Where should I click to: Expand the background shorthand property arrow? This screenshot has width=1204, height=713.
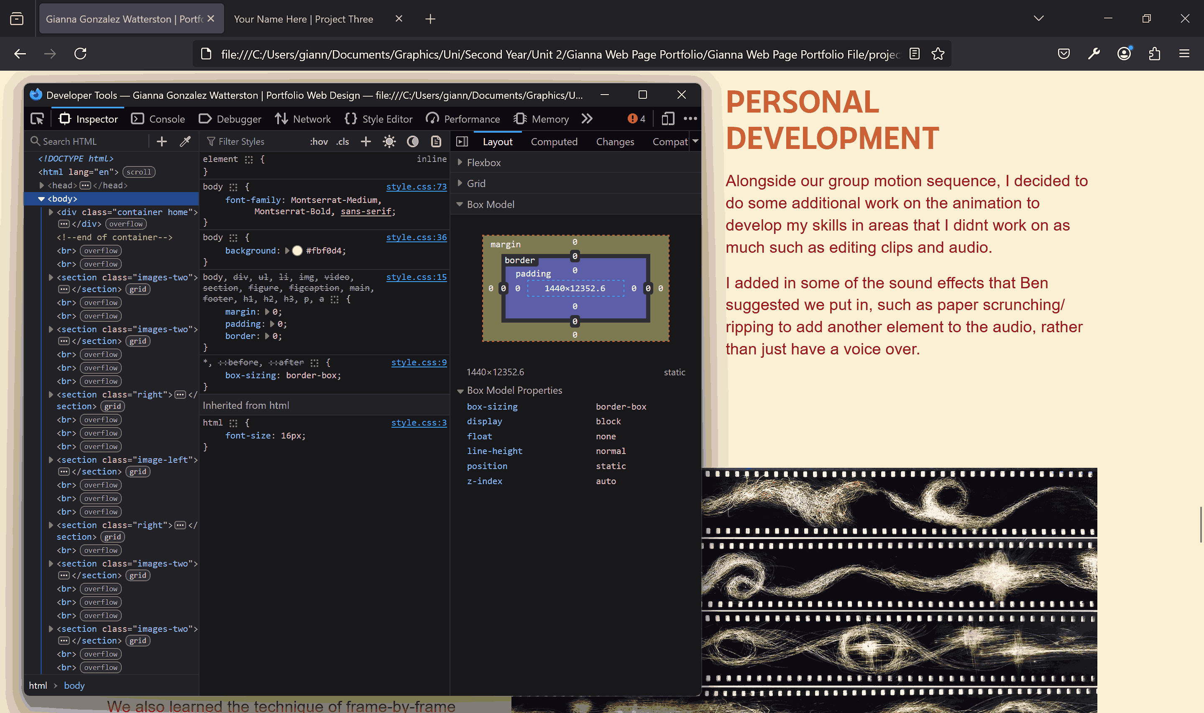click(287, 251)
